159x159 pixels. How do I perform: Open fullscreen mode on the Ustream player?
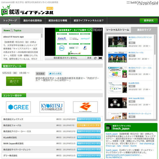(x=100, y=58)
